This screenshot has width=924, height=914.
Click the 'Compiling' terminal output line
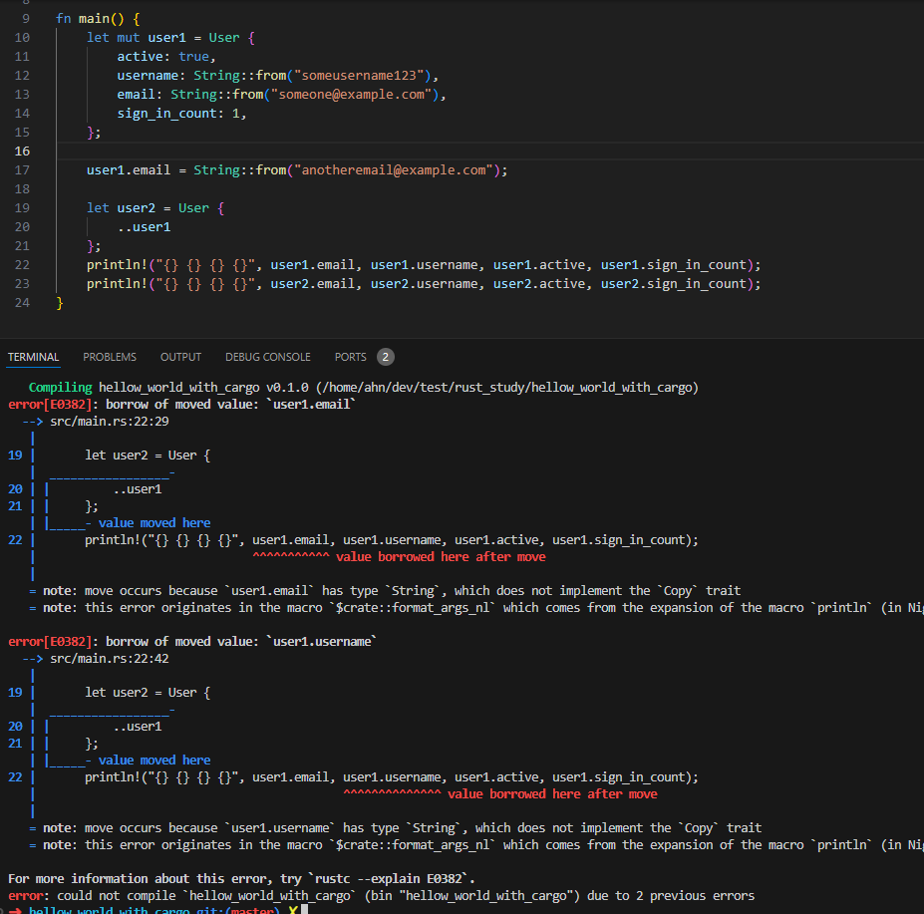364,387
